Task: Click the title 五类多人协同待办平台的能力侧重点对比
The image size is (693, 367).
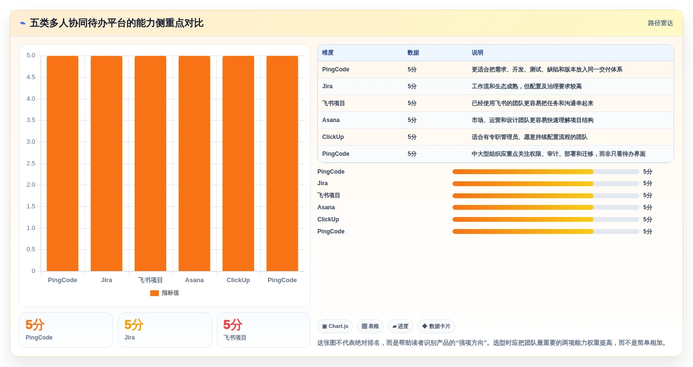Action: point(116,23)
